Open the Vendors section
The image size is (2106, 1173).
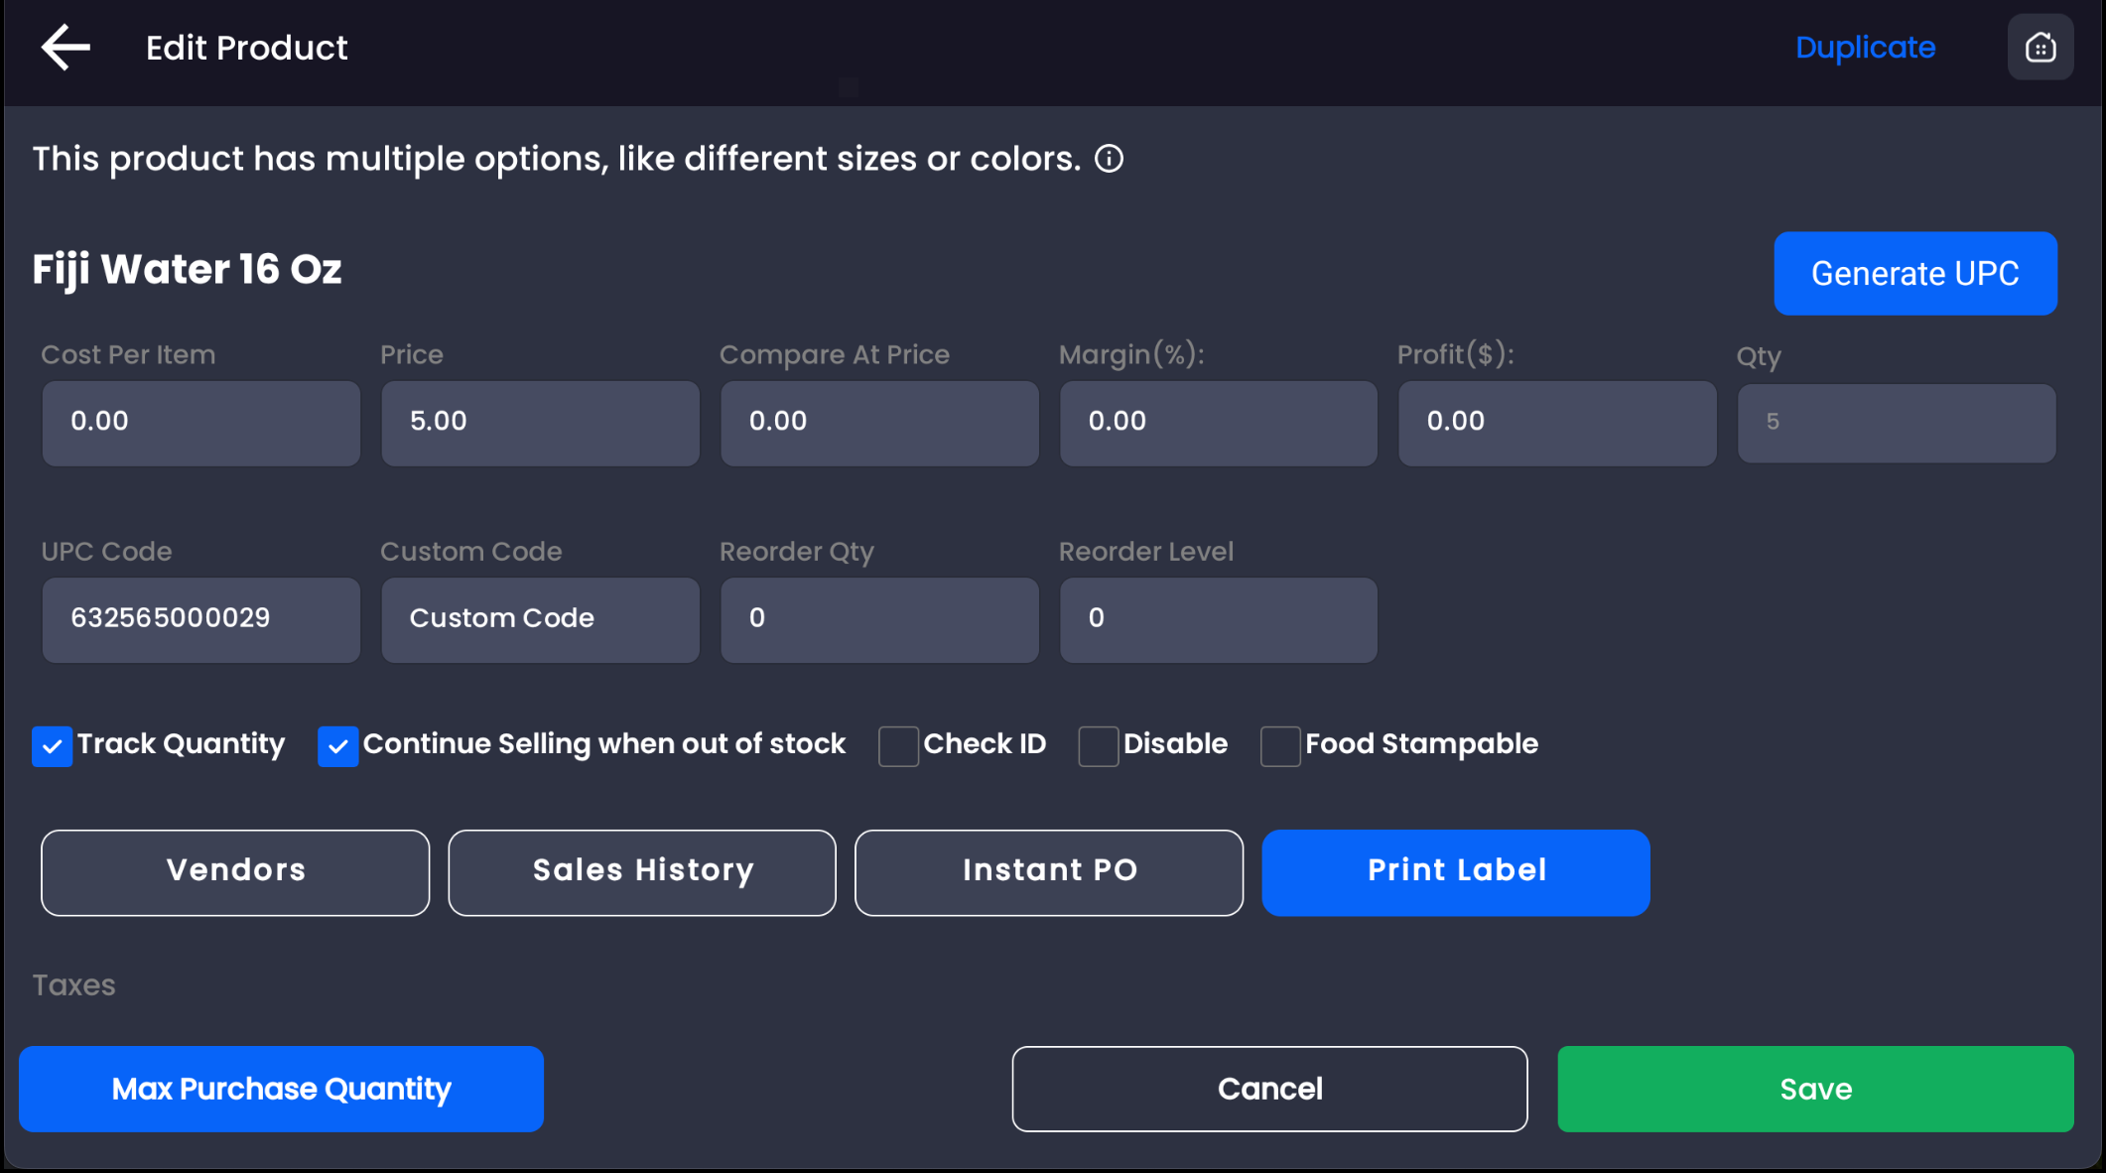tap(235, 872)
